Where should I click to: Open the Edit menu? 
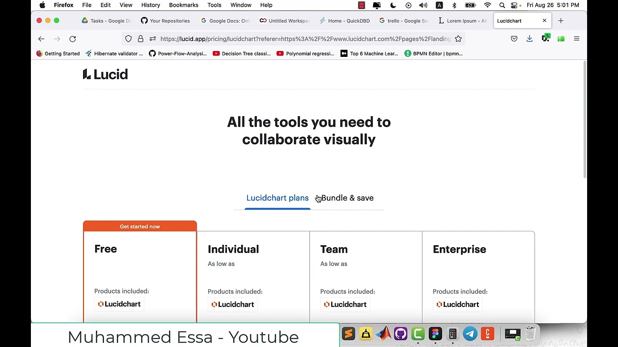click(x=105, y=5)
